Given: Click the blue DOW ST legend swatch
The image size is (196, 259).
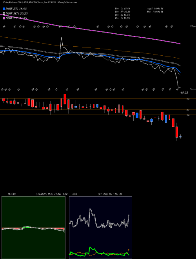Looking at the screenshot, I should click(4, 9).
